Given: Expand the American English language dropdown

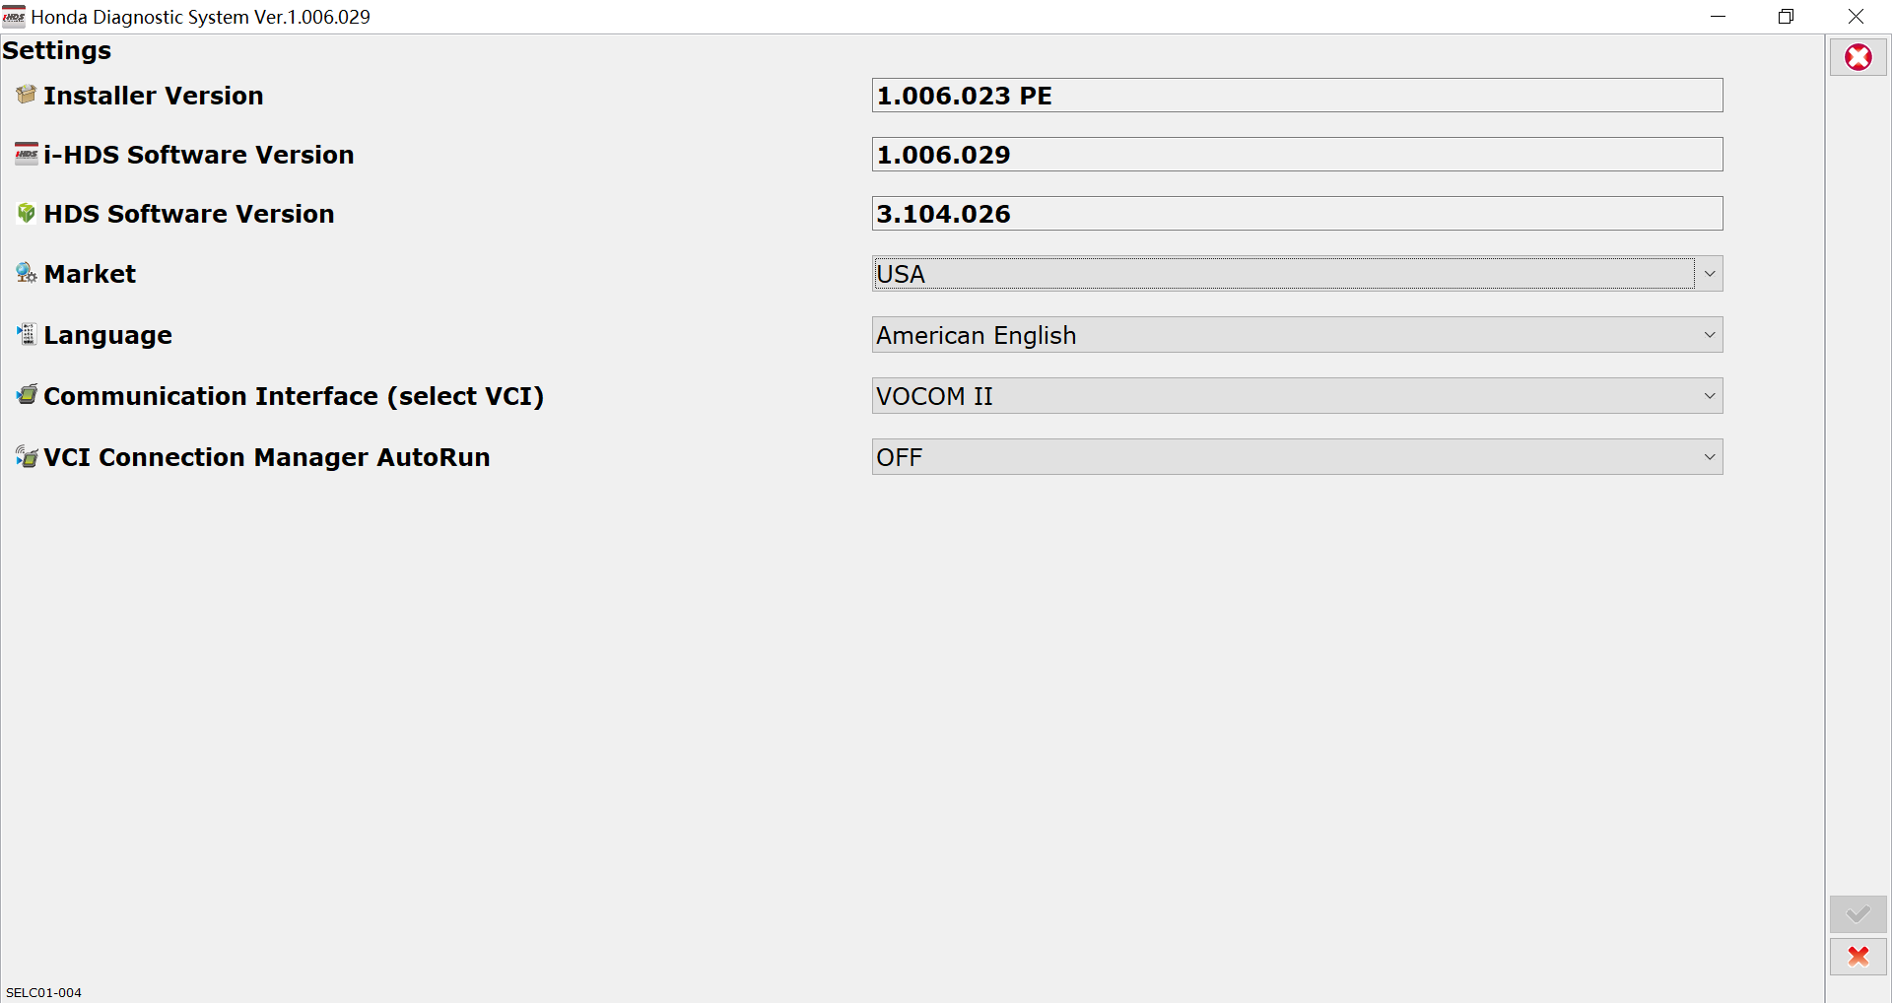Looking at the screenshot, I should pyautogui.click(x=1297, y=335).
